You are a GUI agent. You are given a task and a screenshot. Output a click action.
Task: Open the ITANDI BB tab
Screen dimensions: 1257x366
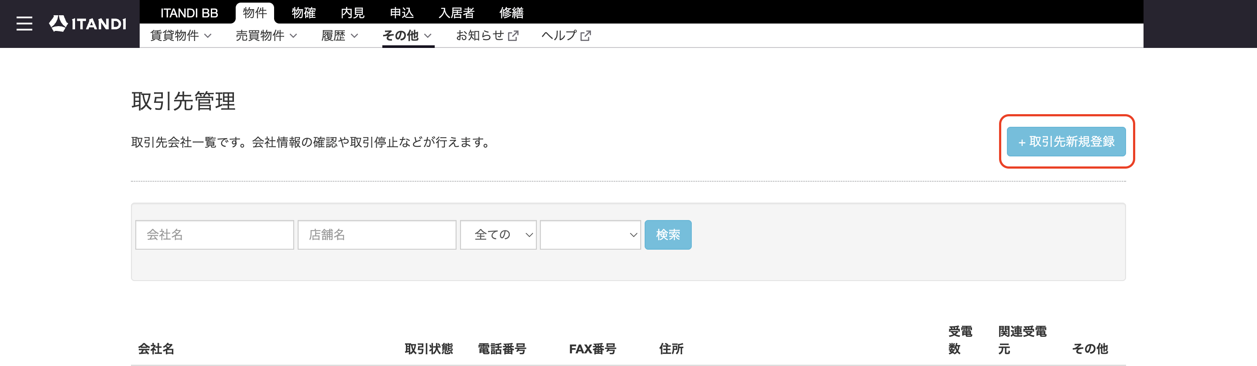click(x=189, y=13)
